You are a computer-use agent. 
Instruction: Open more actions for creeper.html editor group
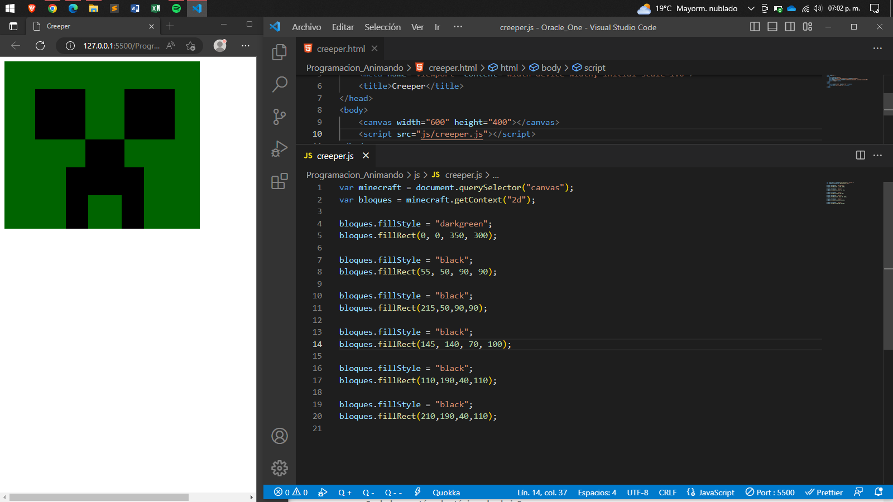click(x=877, y=49)
